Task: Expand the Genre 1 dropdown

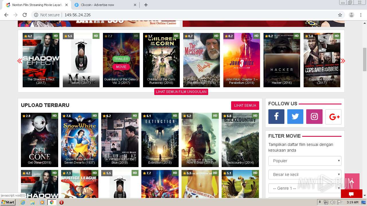Action: [305, 188]
